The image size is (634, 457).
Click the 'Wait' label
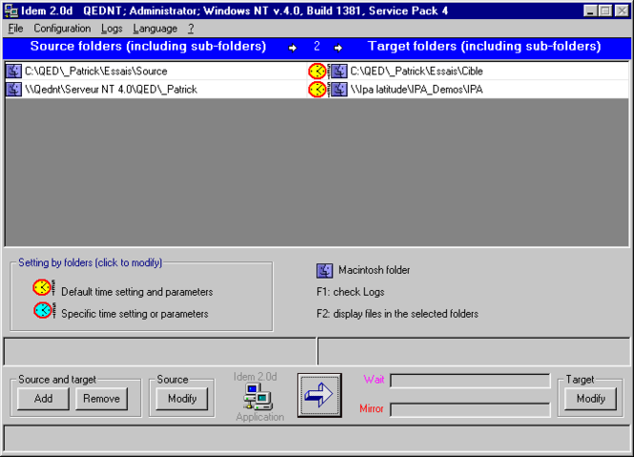coord(374,380)
